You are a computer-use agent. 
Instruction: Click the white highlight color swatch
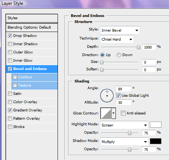tap(155, 125)
